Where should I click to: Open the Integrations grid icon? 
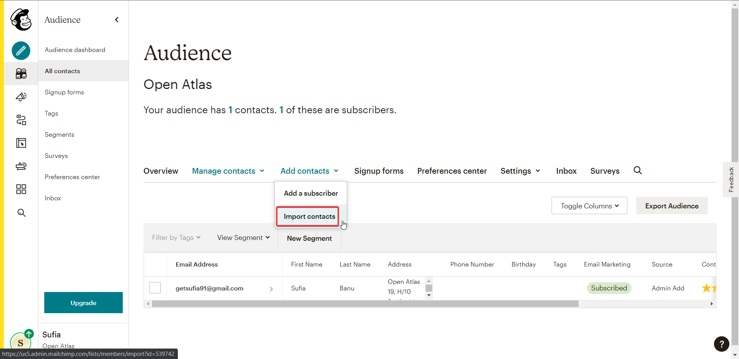pos(21,189)
